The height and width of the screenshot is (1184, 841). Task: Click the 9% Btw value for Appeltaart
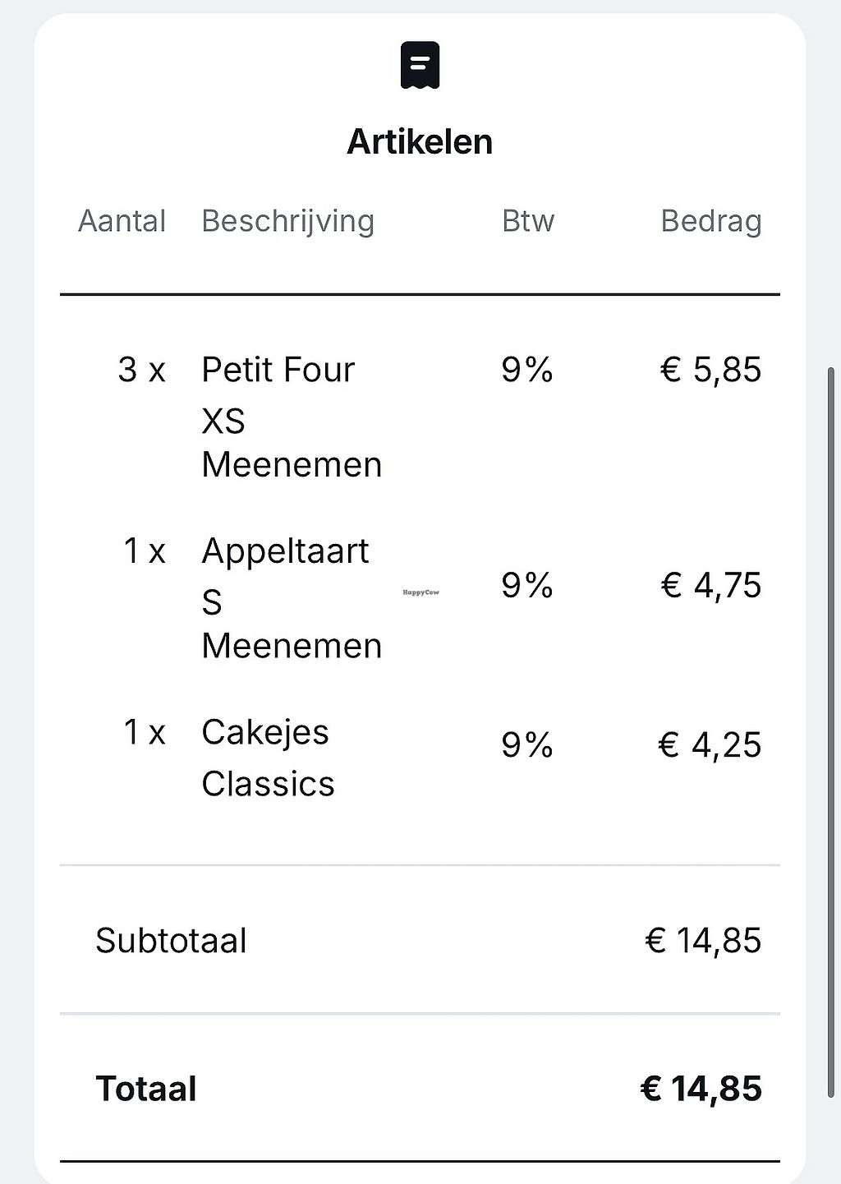(x=527, y=585)
